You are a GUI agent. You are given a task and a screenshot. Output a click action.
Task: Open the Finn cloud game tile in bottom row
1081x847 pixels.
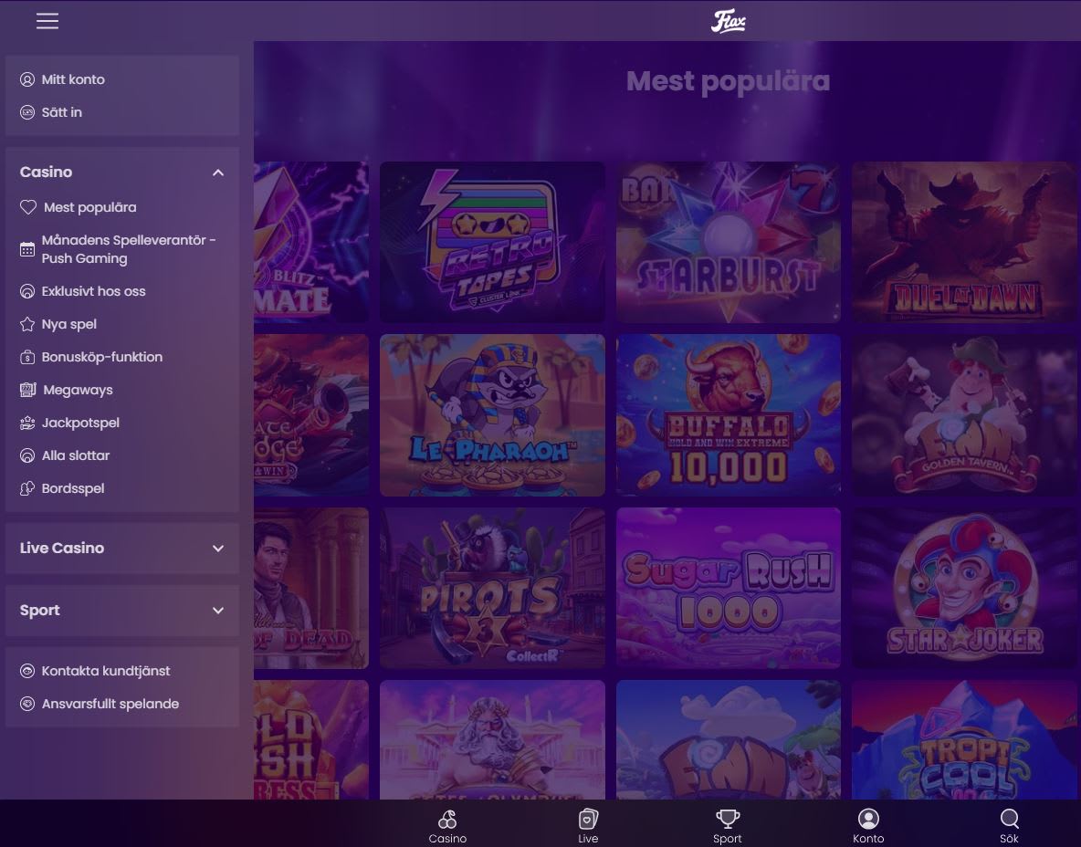[x=728, y=740]
